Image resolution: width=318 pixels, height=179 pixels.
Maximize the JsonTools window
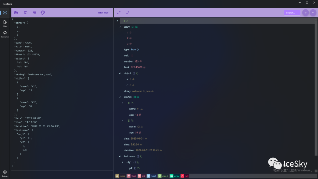(307, 3)
